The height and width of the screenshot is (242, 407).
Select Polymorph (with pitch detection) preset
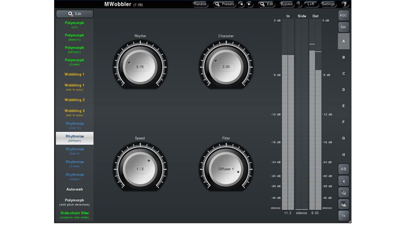75,202
